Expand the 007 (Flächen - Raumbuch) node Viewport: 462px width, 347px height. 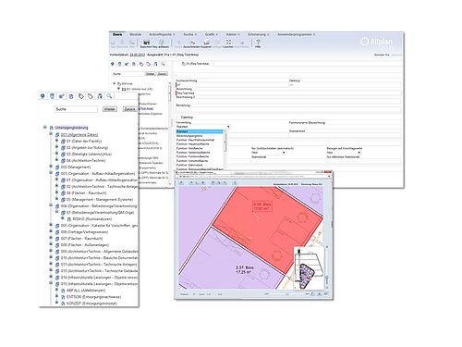tap(51, 238)
